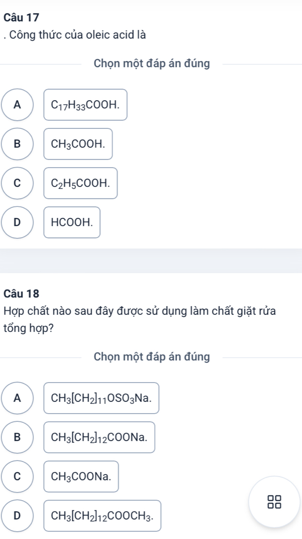The image size is (302, 539).
Task: Choose circle B under Câu 17
Action: coord(18,143)
